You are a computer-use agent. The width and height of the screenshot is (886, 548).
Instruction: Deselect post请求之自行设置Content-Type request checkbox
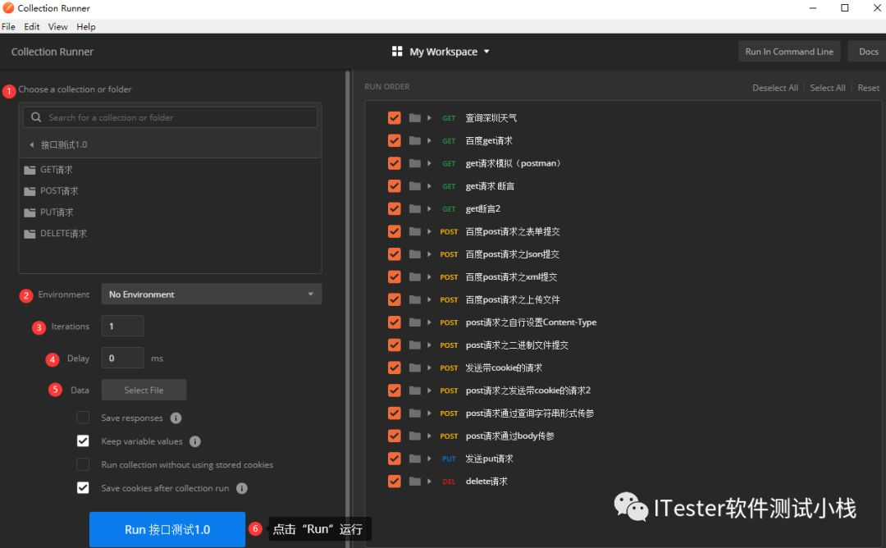395,322
